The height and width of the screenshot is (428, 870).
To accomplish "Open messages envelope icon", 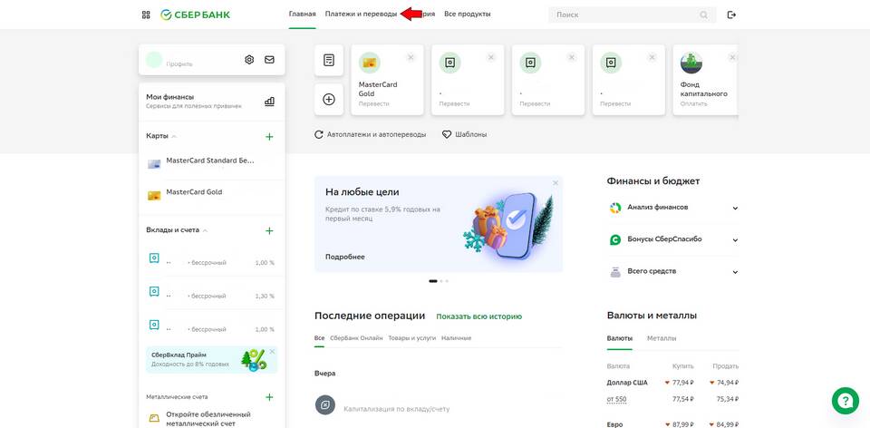I will [x=269, y=60].
